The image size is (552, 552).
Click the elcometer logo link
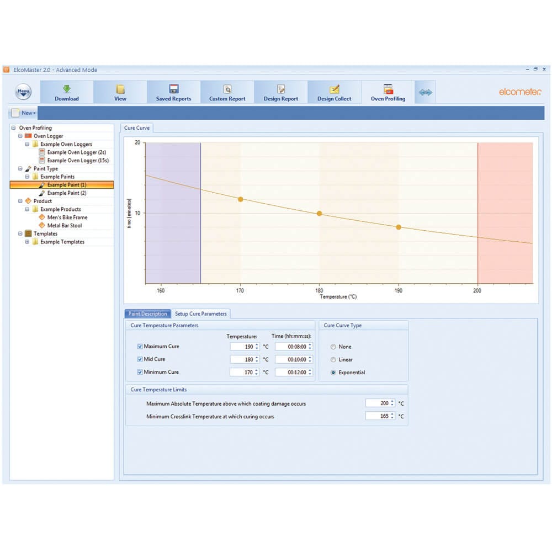click(x=519, y=92)
